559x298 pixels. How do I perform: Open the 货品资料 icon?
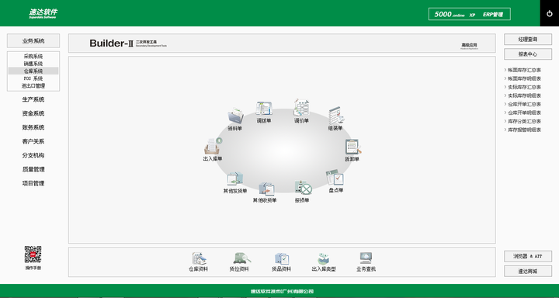coord(282,258)
